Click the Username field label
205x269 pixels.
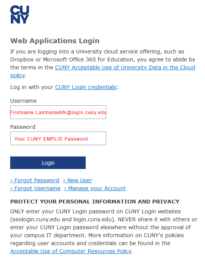pyautogui.click(x=23, y=101)
